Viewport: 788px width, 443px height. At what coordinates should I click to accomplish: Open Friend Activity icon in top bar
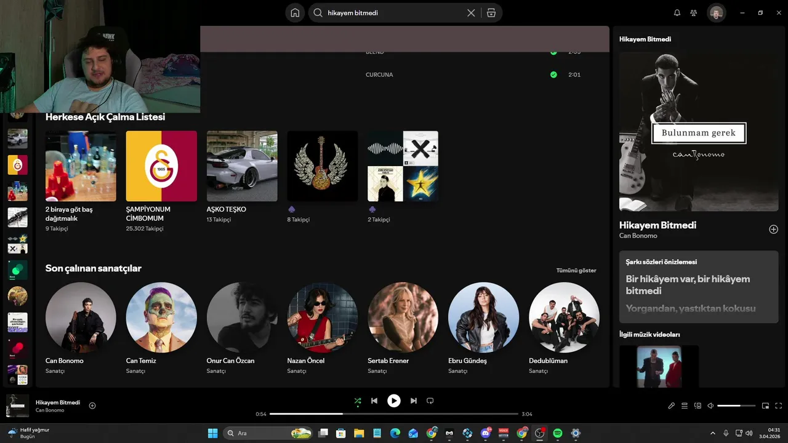[x=694, y=13]
